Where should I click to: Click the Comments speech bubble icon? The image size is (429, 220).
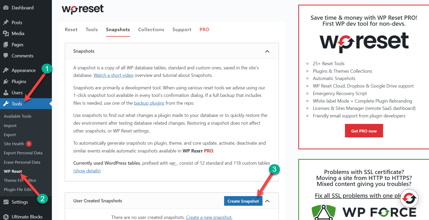pos(6,56)
